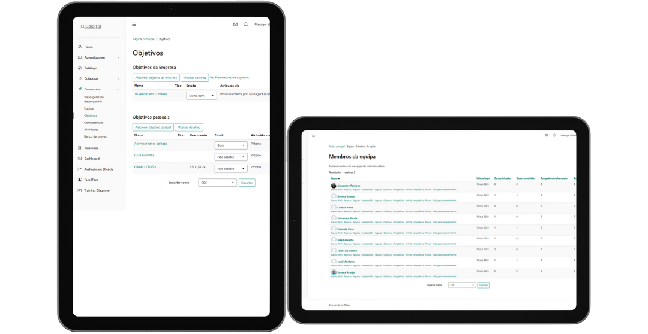Screen dimensions: 648x334
Task: Open the hamburger menu on Objetivos page
Action: (x=134, y=25)
